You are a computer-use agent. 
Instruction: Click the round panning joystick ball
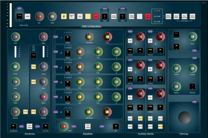pyautogui.click(x=184, y=117)
